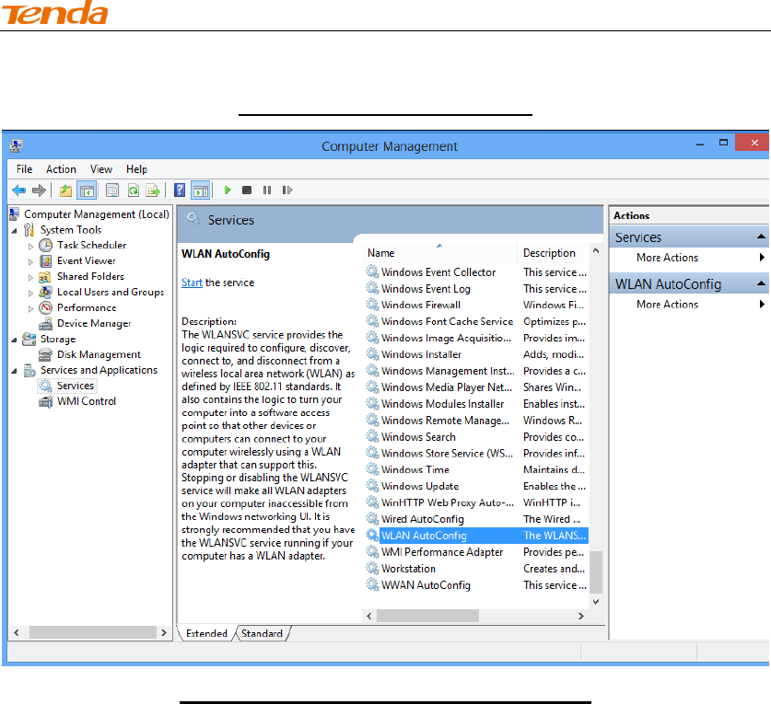771x704 pixels.
Task: Select Event Viewer in the tree
Action: coord(86,260)
